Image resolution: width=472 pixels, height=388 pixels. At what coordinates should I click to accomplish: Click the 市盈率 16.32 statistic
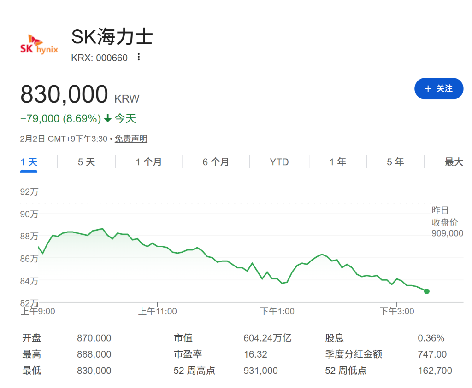click(x=255, y=354)
